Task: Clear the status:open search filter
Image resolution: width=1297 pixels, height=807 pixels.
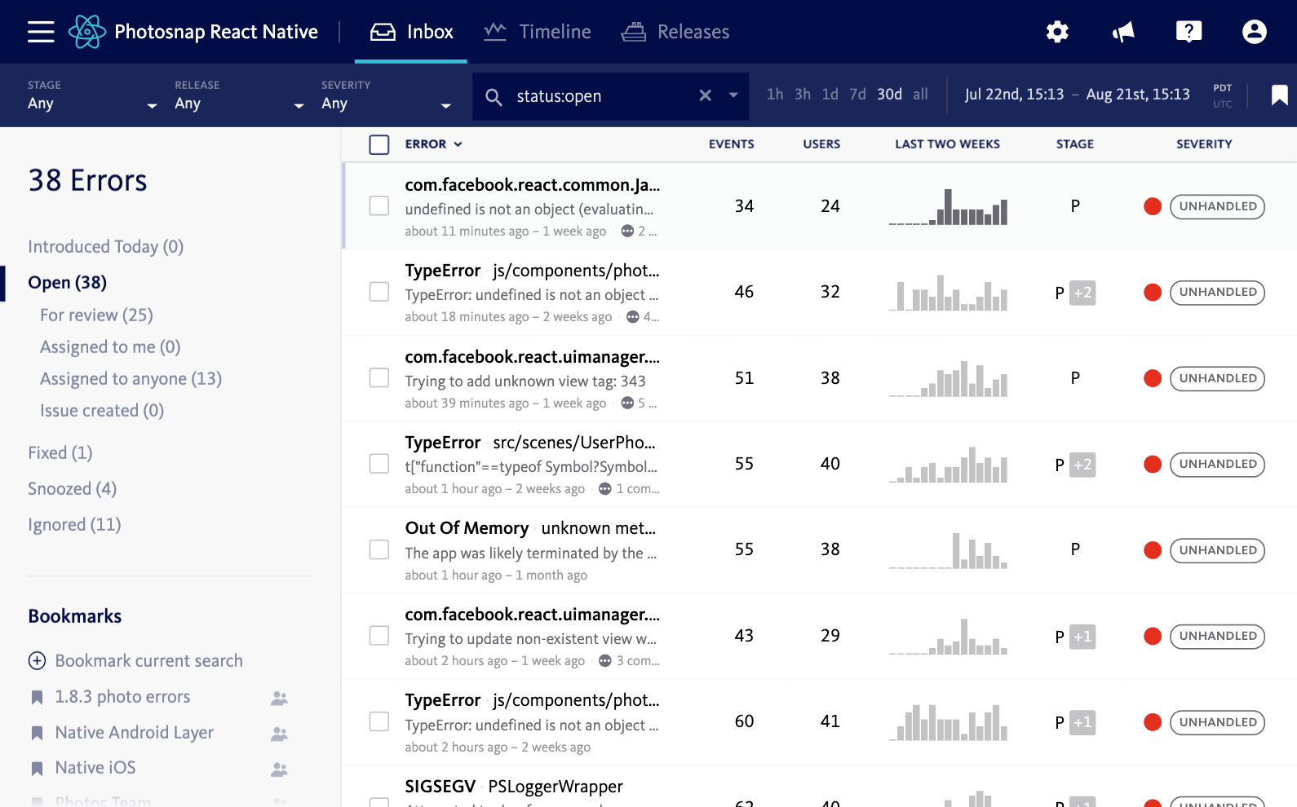Action: 706,95
